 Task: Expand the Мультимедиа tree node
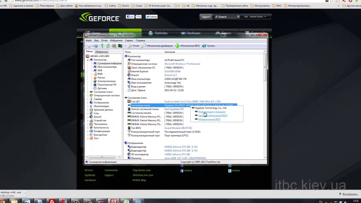[88, 106]
